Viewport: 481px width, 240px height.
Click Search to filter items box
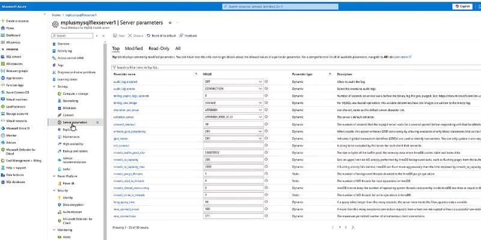pos(295,67)
